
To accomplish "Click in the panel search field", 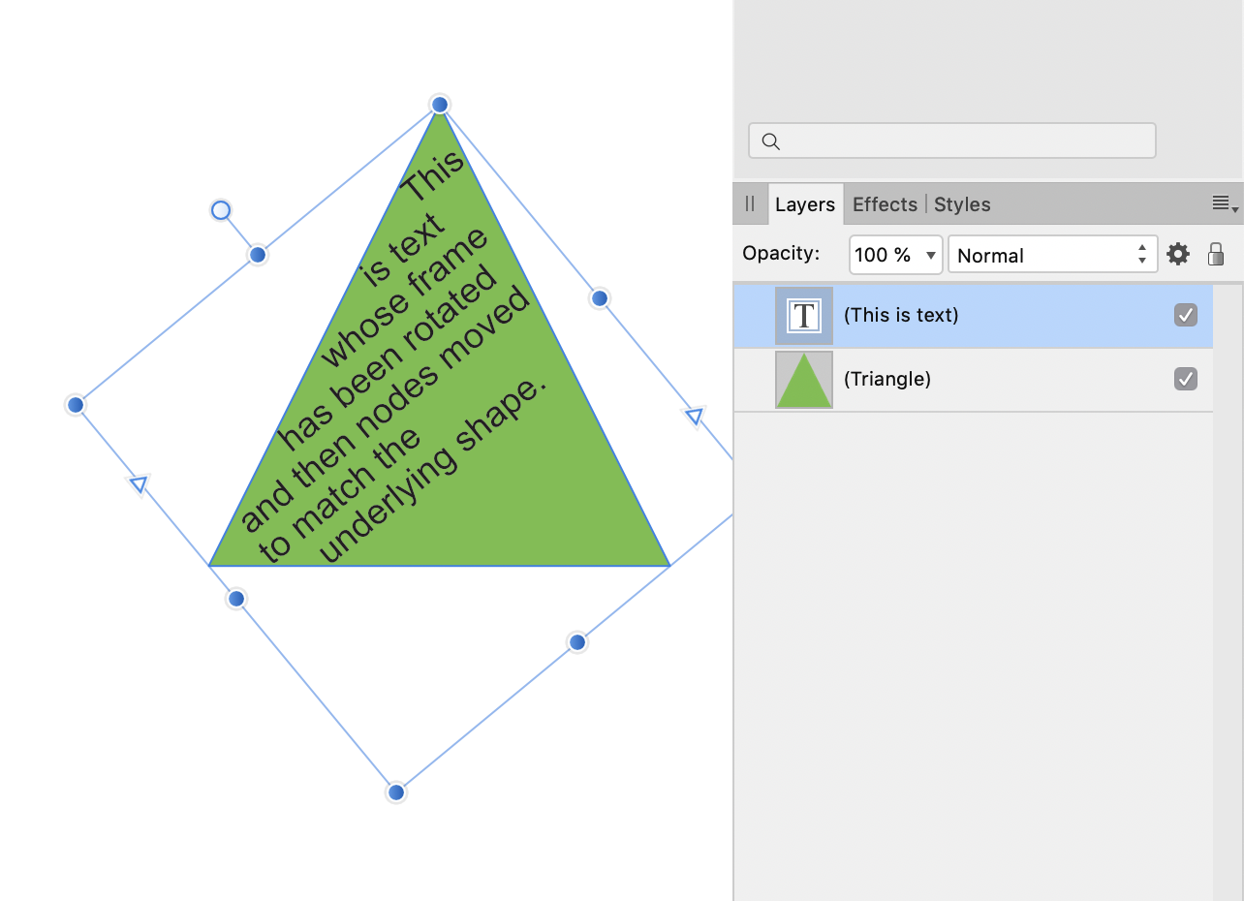I will click(x=952, y=140).
